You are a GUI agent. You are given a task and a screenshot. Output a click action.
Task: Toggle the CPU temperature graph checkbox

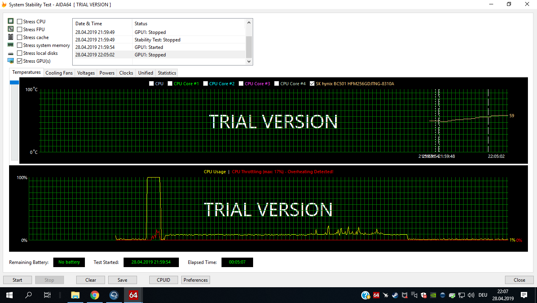(x=151, y=84)
